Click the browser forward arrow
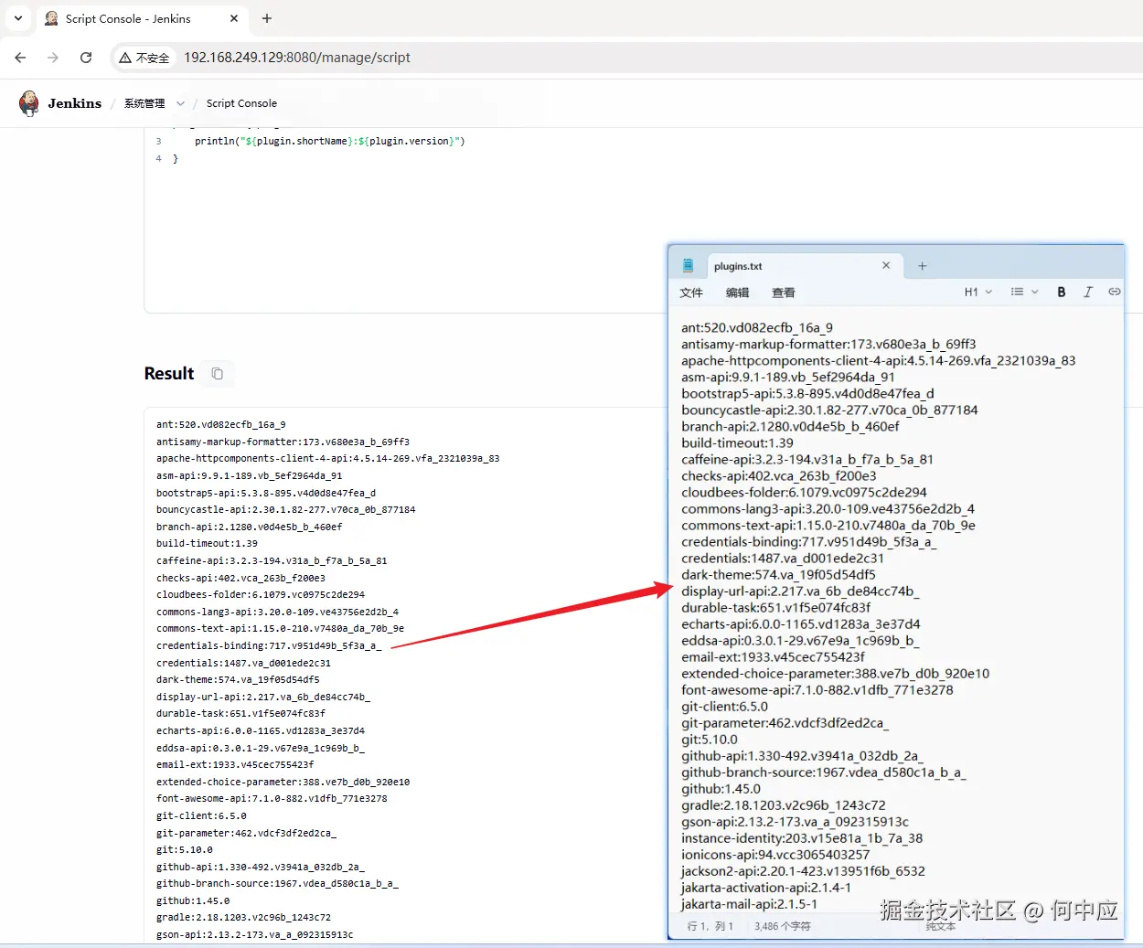 53,58
